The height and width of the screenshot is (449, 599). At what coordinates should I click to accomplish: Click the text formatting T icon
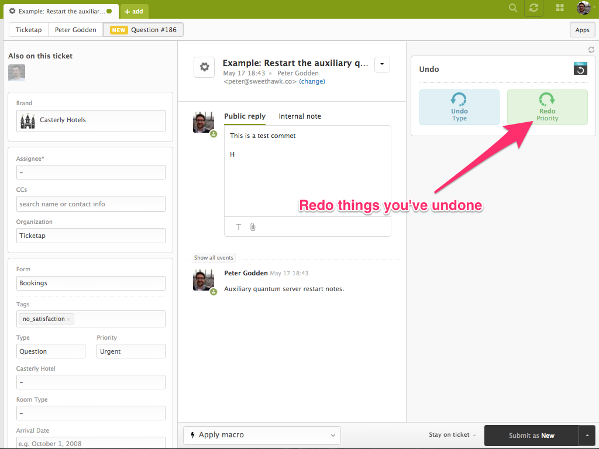pos(239,227)
